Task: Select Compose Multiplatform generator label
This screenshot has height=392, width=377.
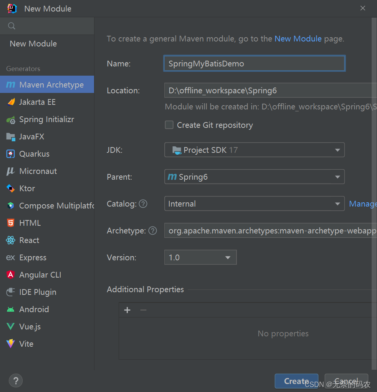Action: (57, 206)
